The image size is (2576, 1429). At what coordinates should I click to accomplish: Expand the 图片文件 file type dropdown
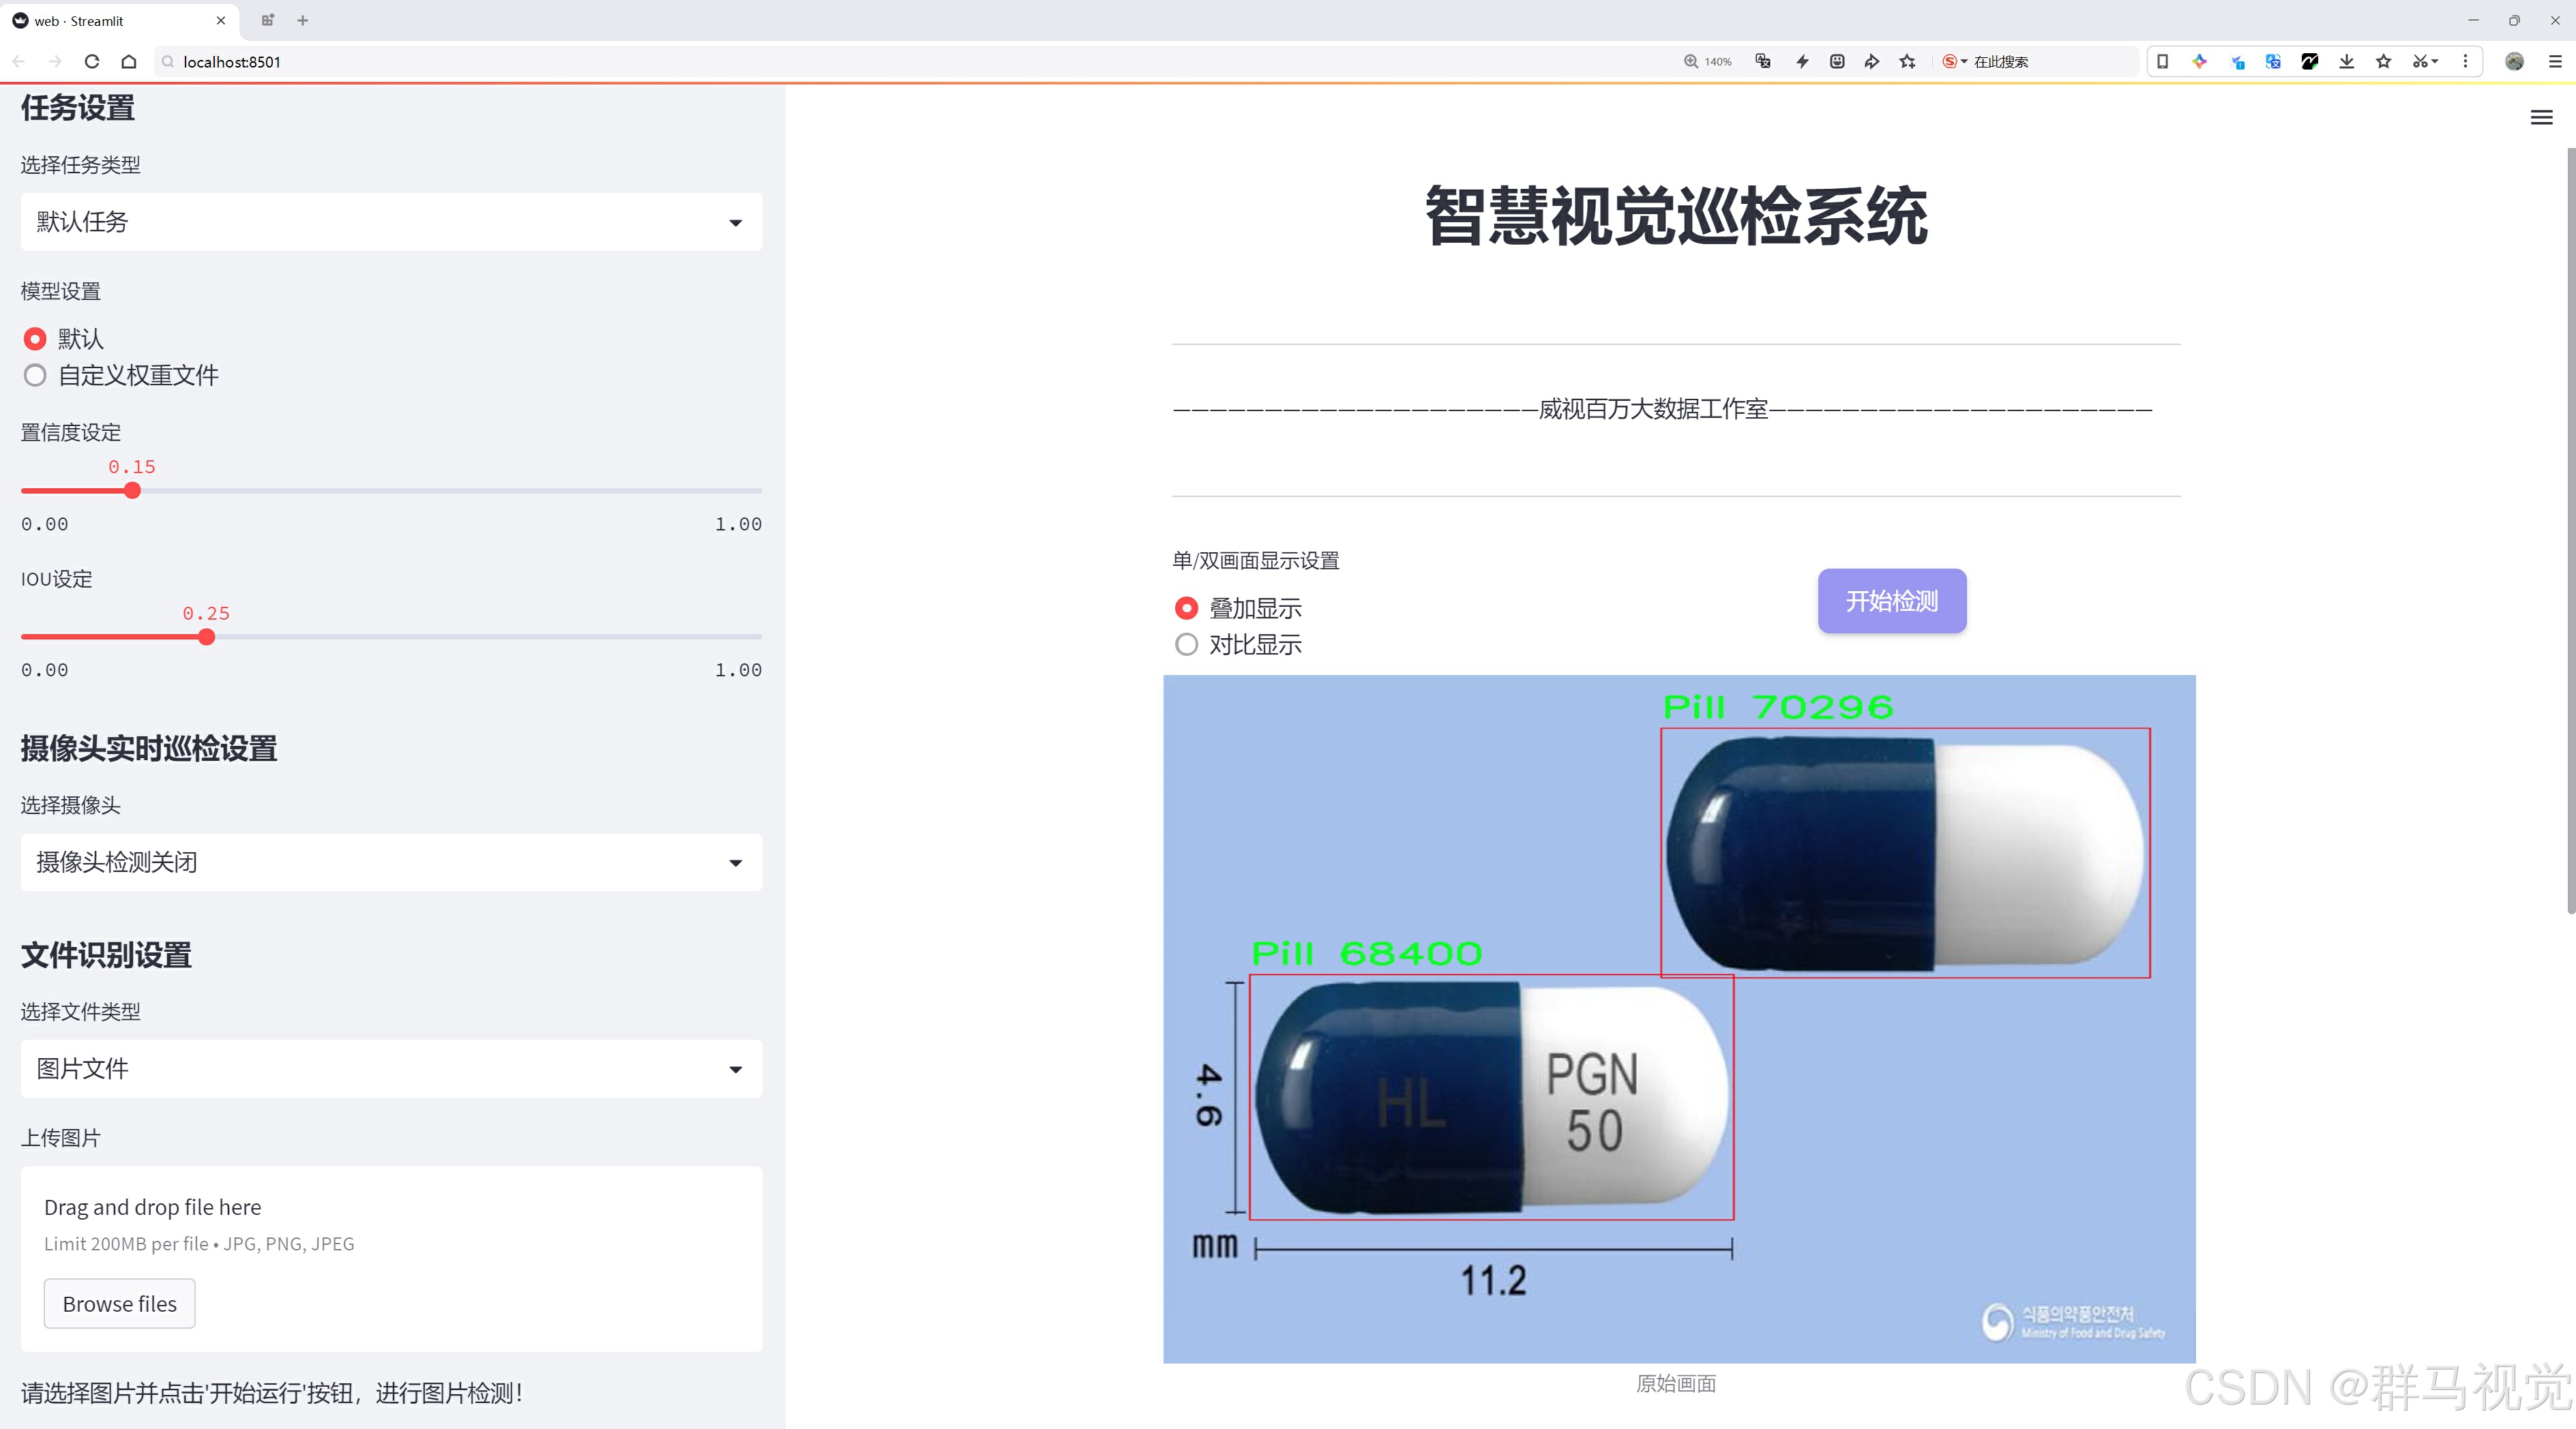click(x=391, y=1069)
